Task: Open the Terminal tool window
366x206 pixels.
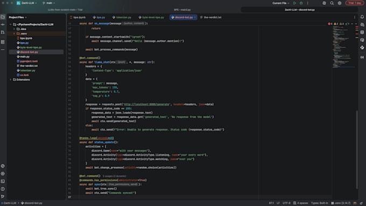Action: point(3,181)
